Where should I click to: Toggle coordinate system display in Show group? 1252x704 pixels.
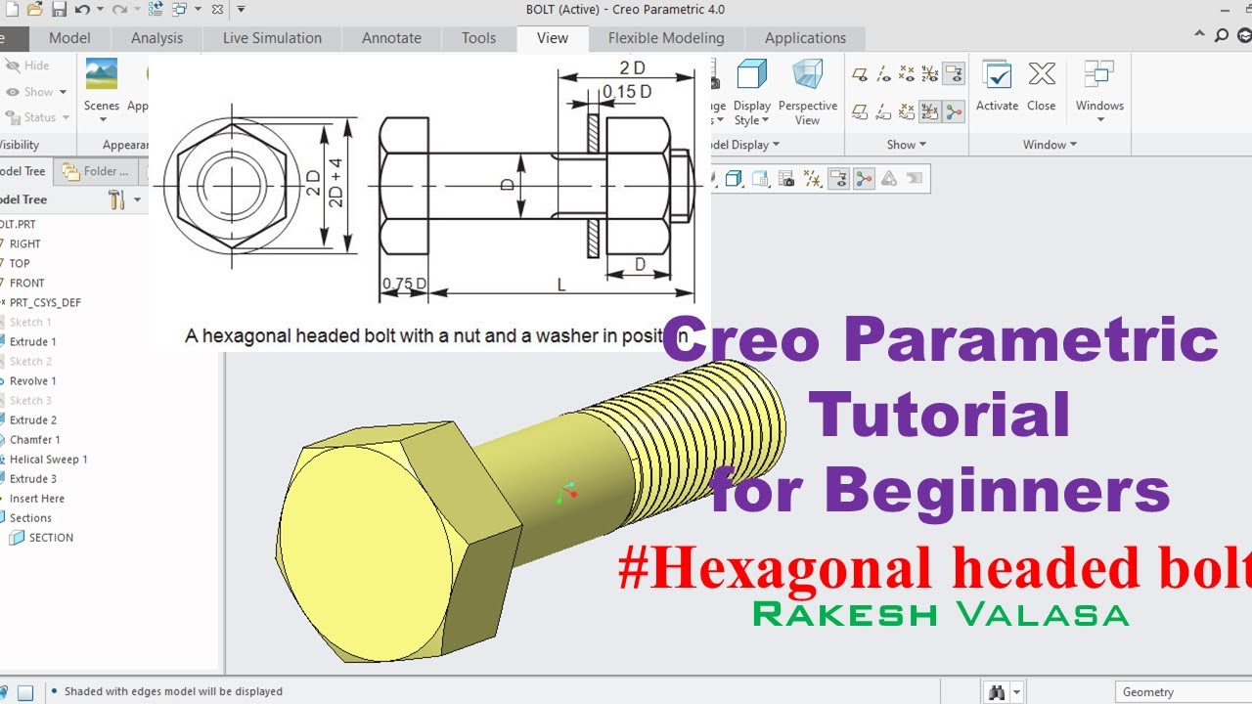(930, 74)
